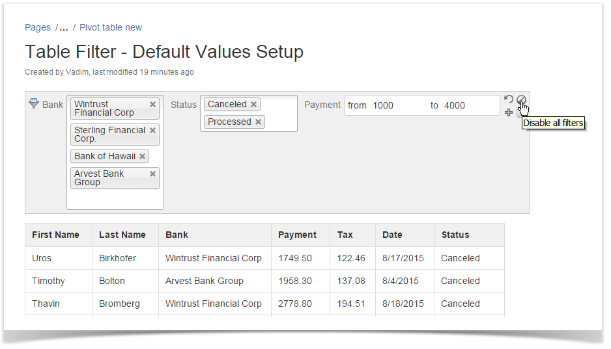Remove the Arvest Bank Group filter tag
The height and width of the screenshot is (349, 611).
pyautogui.click(x=152, y=174)
